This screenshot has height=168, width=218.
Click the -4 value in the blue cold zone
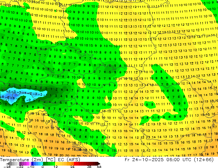coord(24,93)
